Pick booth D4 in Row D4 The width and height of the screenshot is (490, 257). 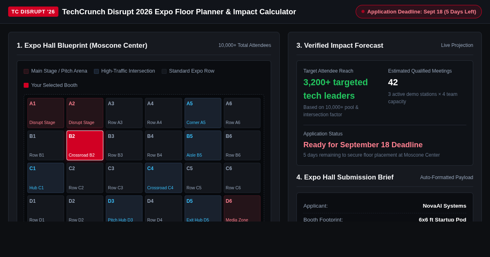(163, 208)
